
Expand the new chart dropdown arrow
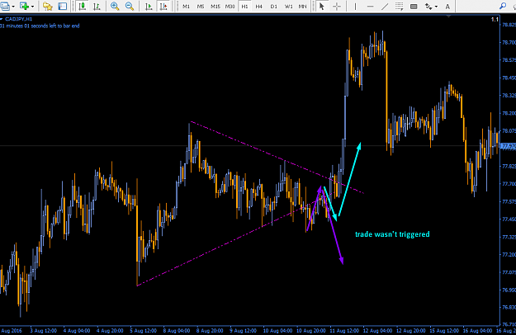[32, 7]
